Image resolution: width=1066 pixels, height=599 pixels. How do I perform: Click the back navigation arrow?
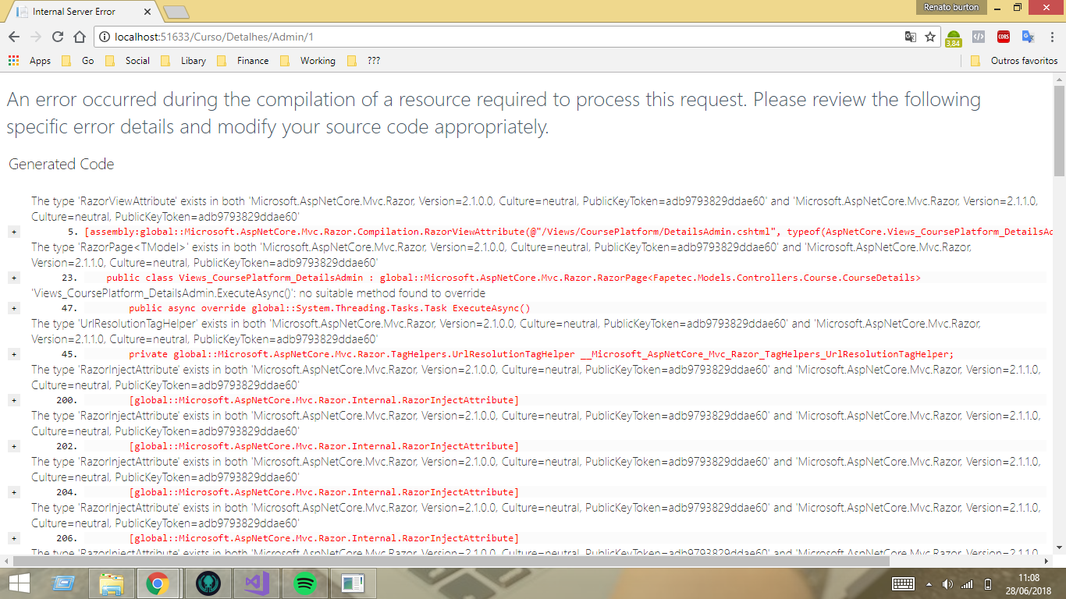pyautogui.click(x=12, y=35)
